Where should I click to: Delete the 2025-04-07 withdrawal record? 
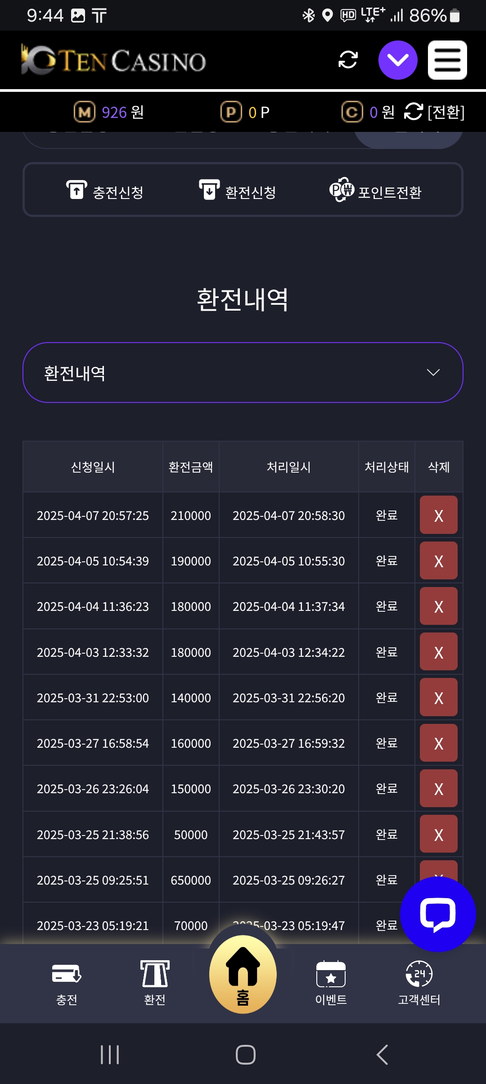click(x=438, y=515)
